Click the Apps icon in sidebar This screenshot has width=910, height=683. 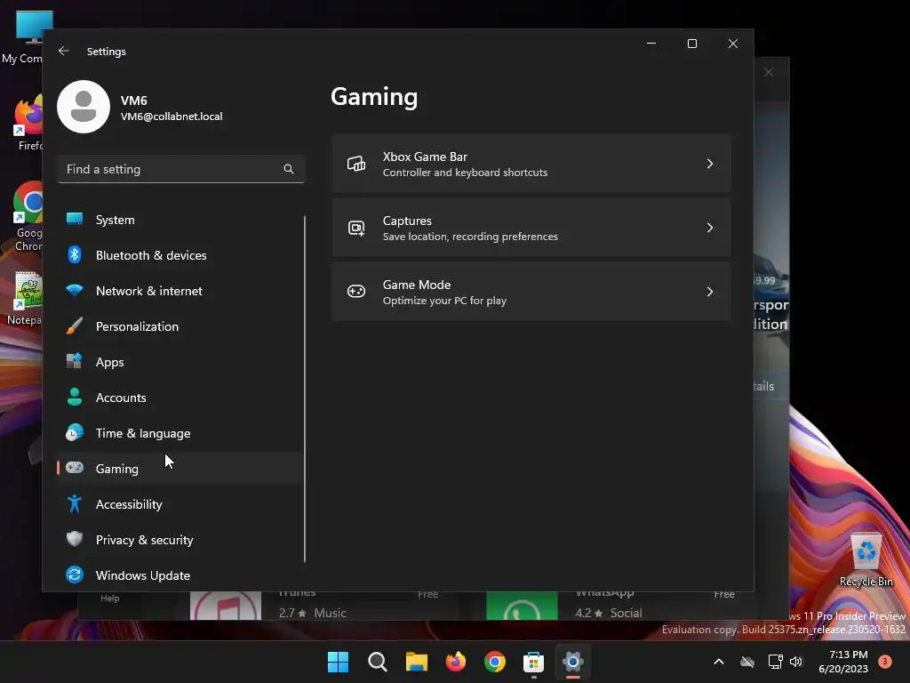[x=75, y=361]
